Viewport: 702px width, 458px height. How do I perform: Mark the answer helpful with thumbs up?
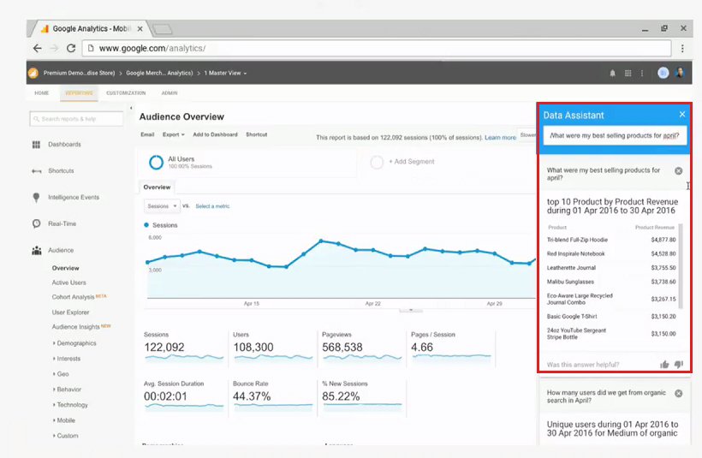[664, 365]
